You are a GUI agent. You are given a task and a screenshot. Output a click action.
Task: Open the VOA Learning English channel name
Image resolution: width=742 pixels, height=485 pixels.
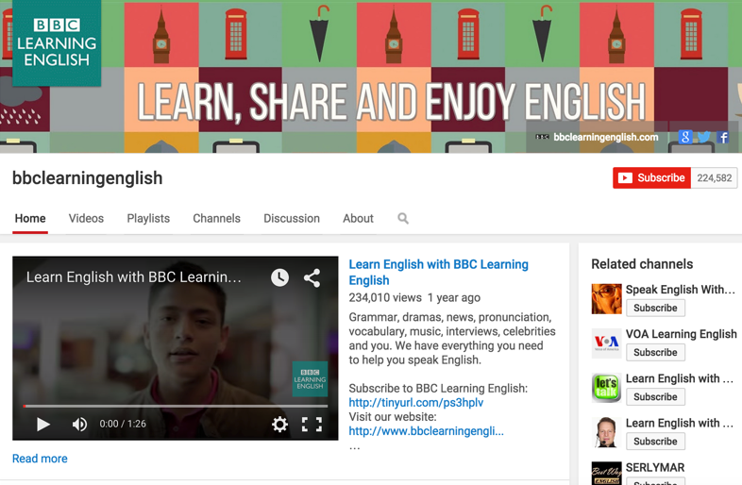pyautogui.click(x=681, y=334)
